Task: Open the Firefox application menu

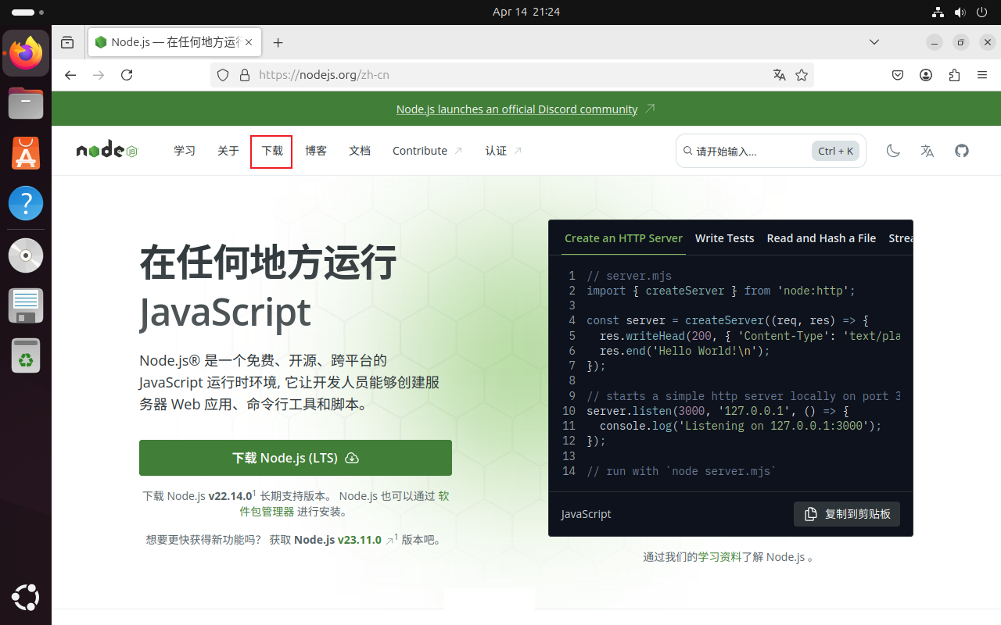Action: coord(982,74)
